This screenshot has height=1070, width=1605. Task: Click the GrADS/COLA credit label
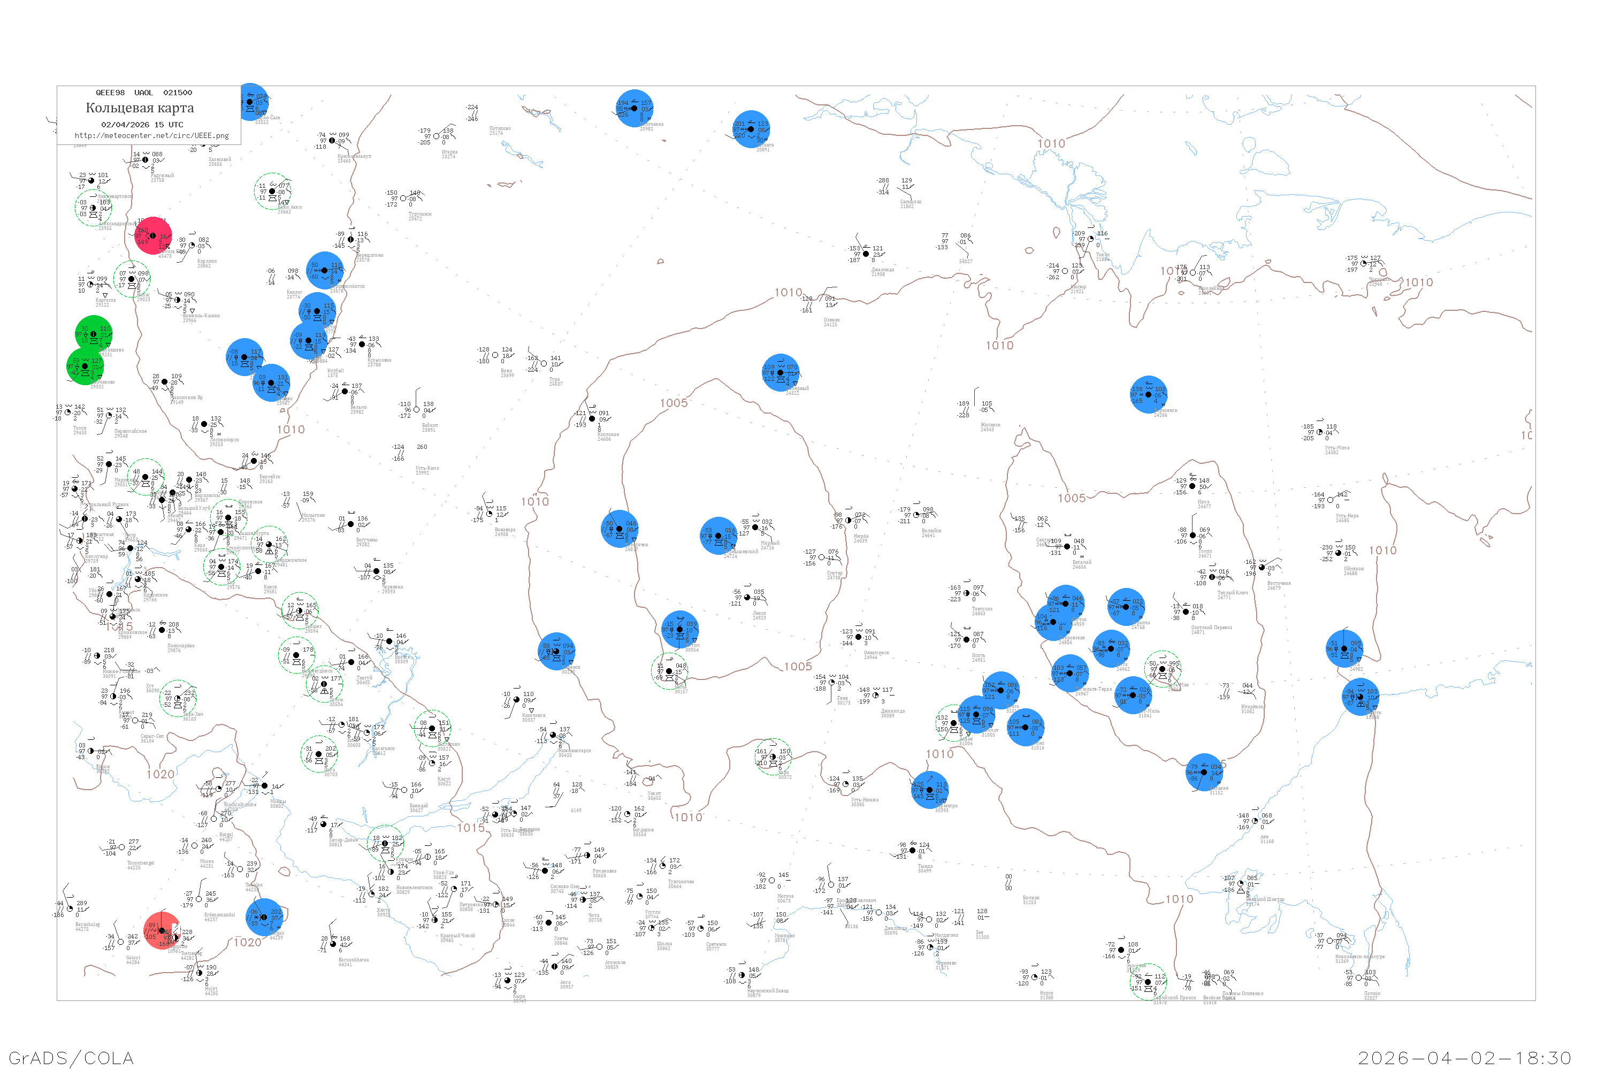click(71, 1058)
